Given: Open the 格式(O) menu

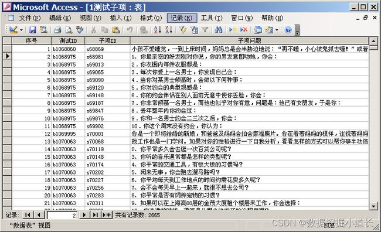Looking at the screenshot, I should click(x=151, y=18).
